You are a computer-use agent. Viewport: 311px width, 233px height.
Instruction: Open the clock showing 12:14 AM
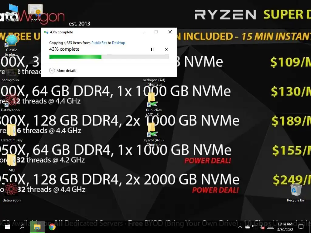(x=285, y=227)
